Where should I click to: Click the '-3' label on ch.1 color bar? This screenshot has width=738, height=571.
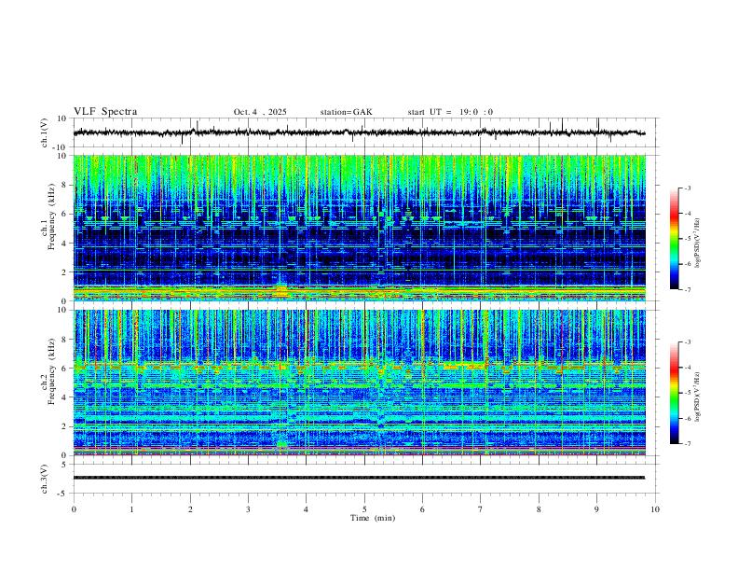coord(688,188)
